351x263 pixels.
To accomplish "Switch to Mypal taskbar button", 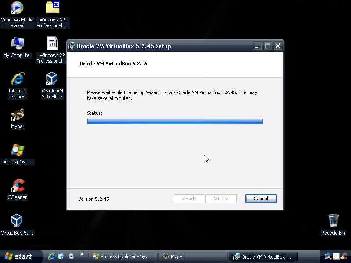I will point(193,256).
